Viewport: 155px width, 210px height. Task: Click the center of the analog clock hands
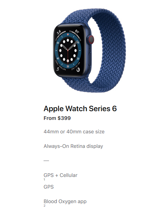[68, 51]
